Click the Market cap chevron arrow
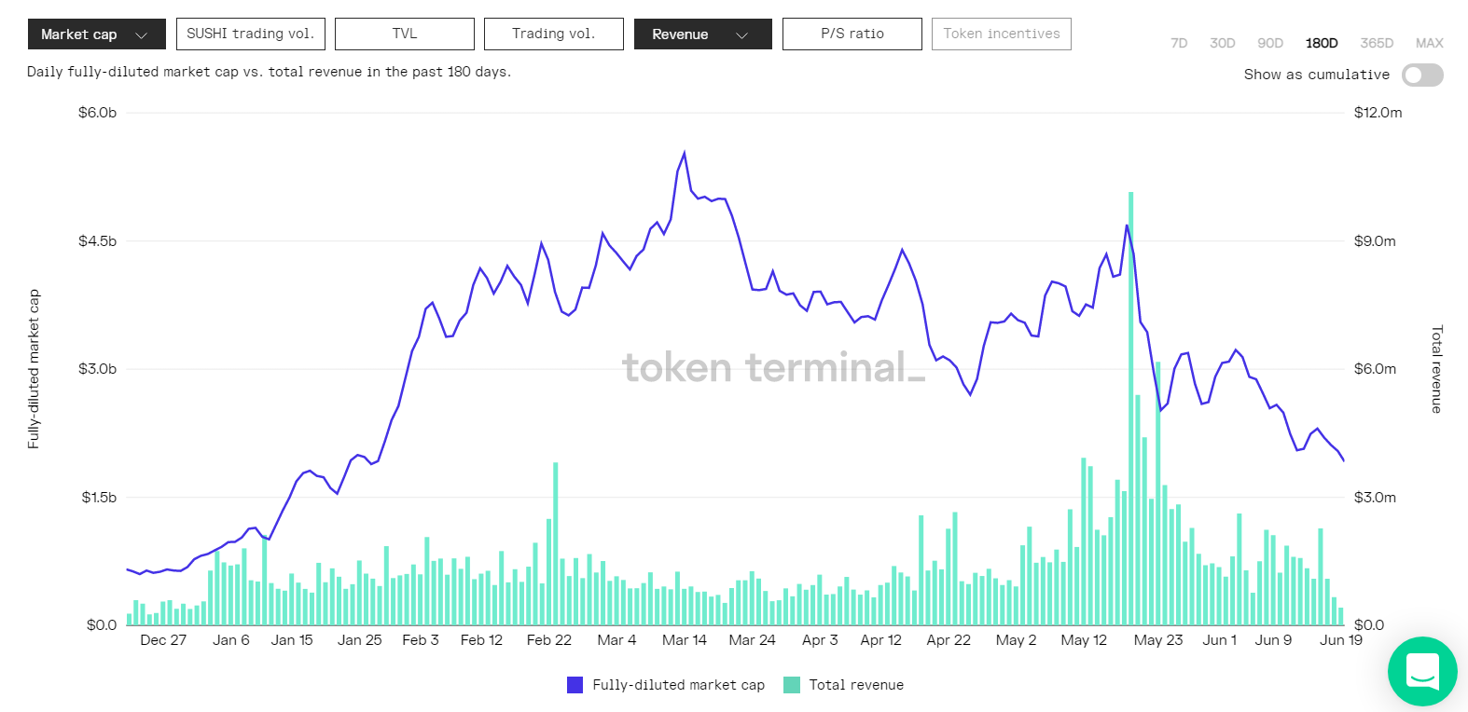Screen dimensions: 1468x712 142,35
